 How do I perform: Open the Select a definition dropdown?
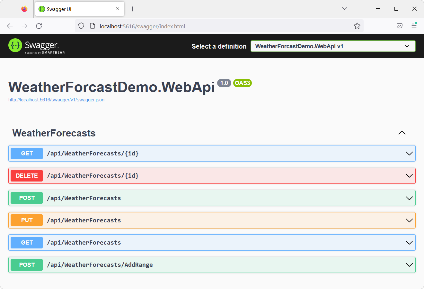coord(333,46)
